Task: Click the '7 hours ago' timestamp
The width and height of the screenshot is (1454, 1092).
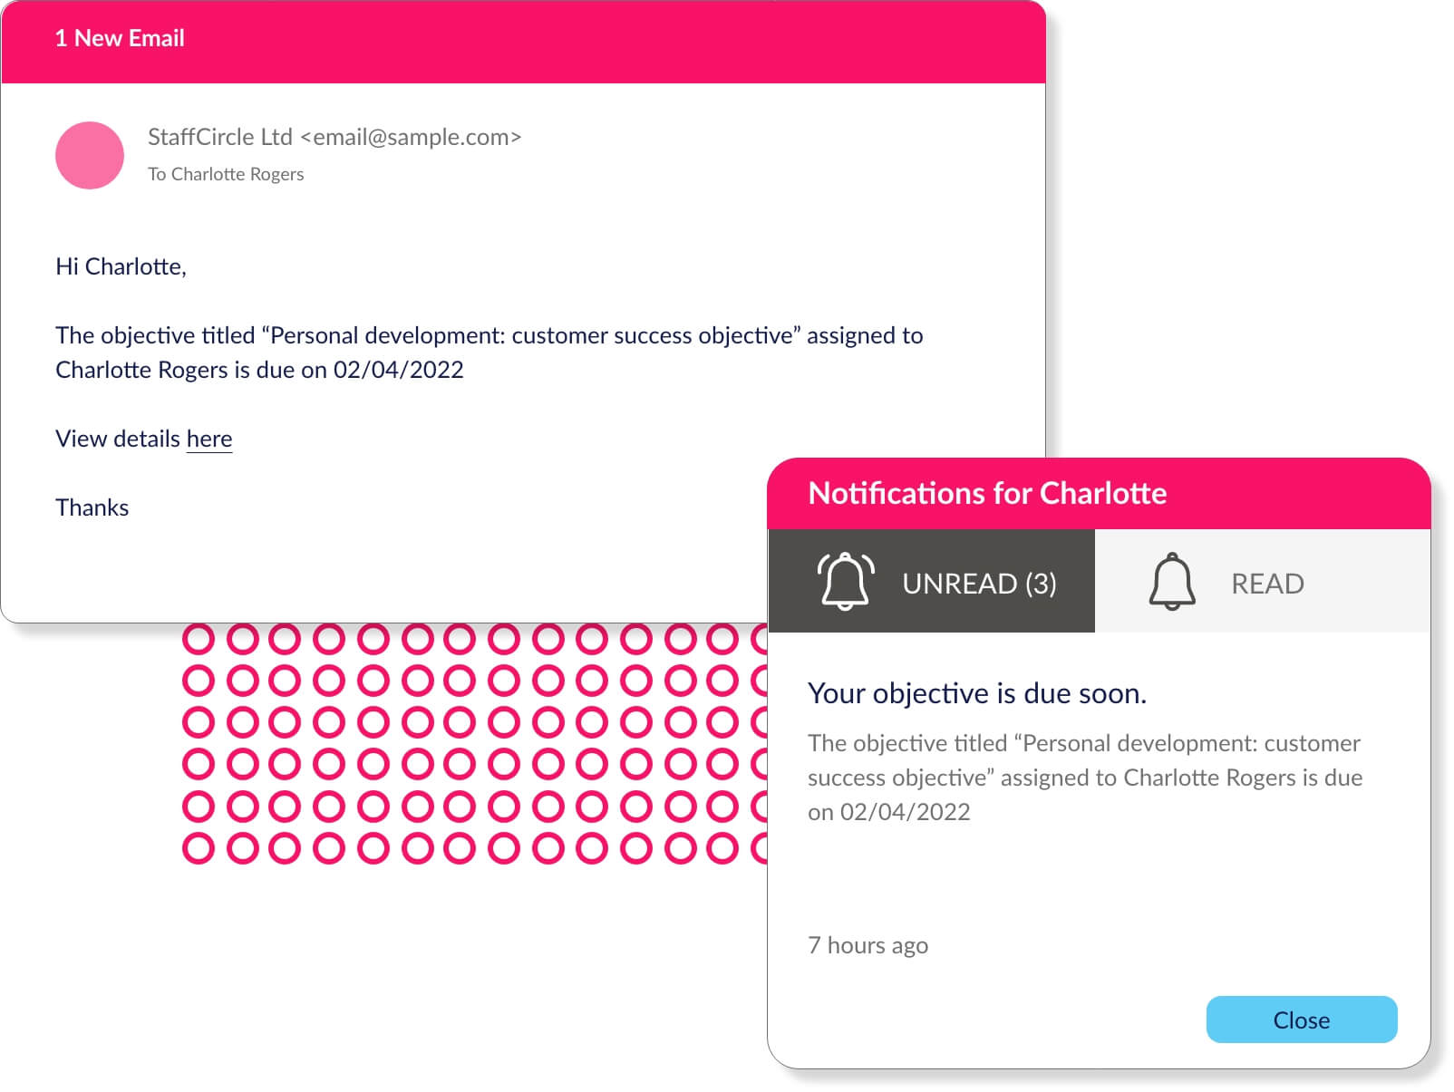Action: coord(868,945)
